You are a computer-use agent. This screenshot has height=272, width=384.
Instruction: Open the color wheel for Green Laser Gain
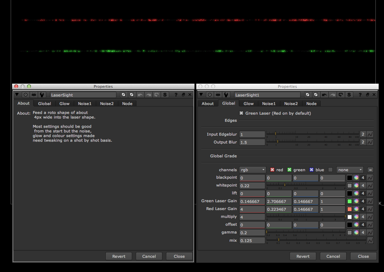(356, 201)
